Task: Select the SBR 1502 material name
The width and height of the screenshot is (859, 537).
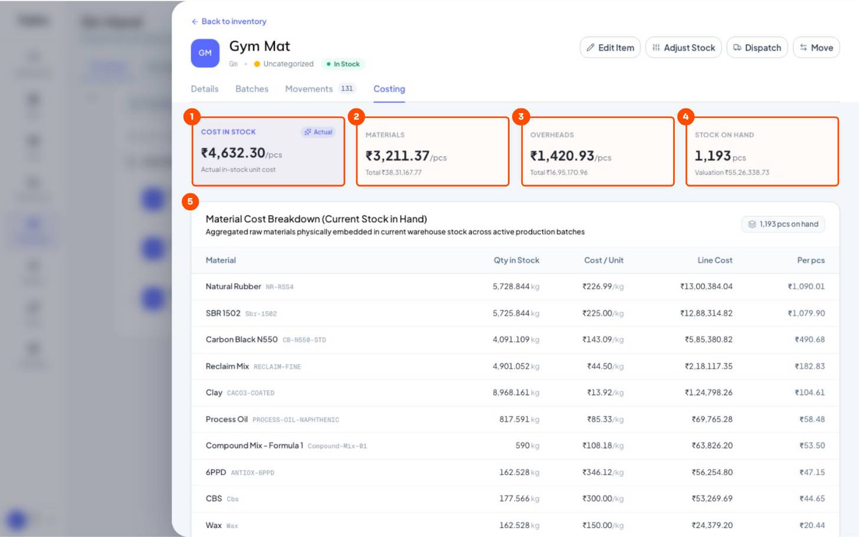Action: (223, 313)
